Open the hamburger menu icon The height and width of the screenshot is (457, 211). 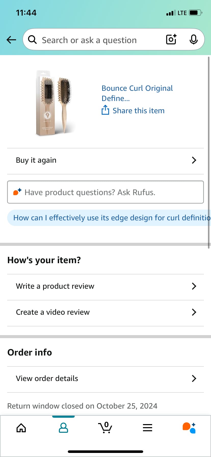click(x=148, y=428)
